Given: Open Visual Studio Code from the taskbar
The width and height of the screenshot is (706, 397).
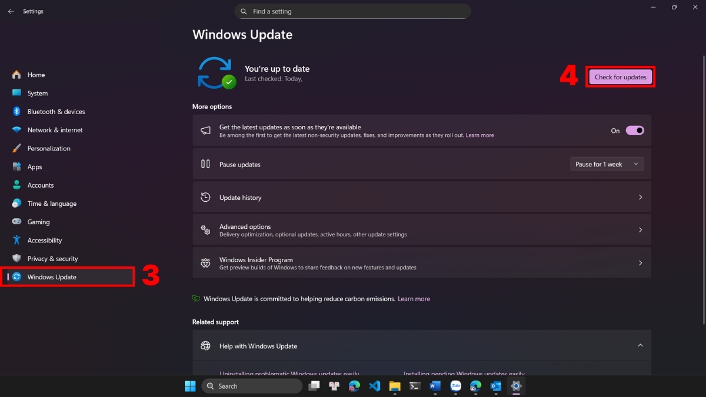Looking at the screenshot, I should click(x=374, y=386).
